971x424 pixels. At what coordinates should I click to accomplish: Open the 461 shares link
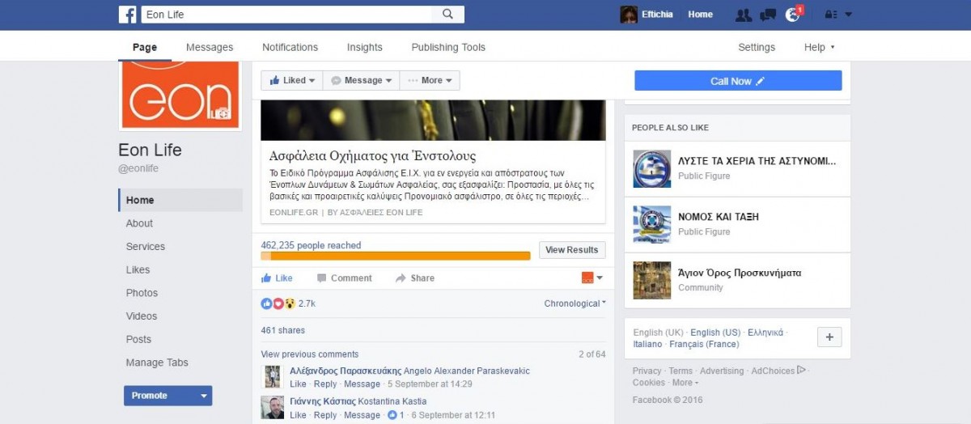point(283,330)
